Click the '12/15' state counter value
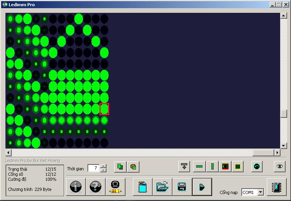Viewport: 291px width, 201px height. [x=51, y=169]
